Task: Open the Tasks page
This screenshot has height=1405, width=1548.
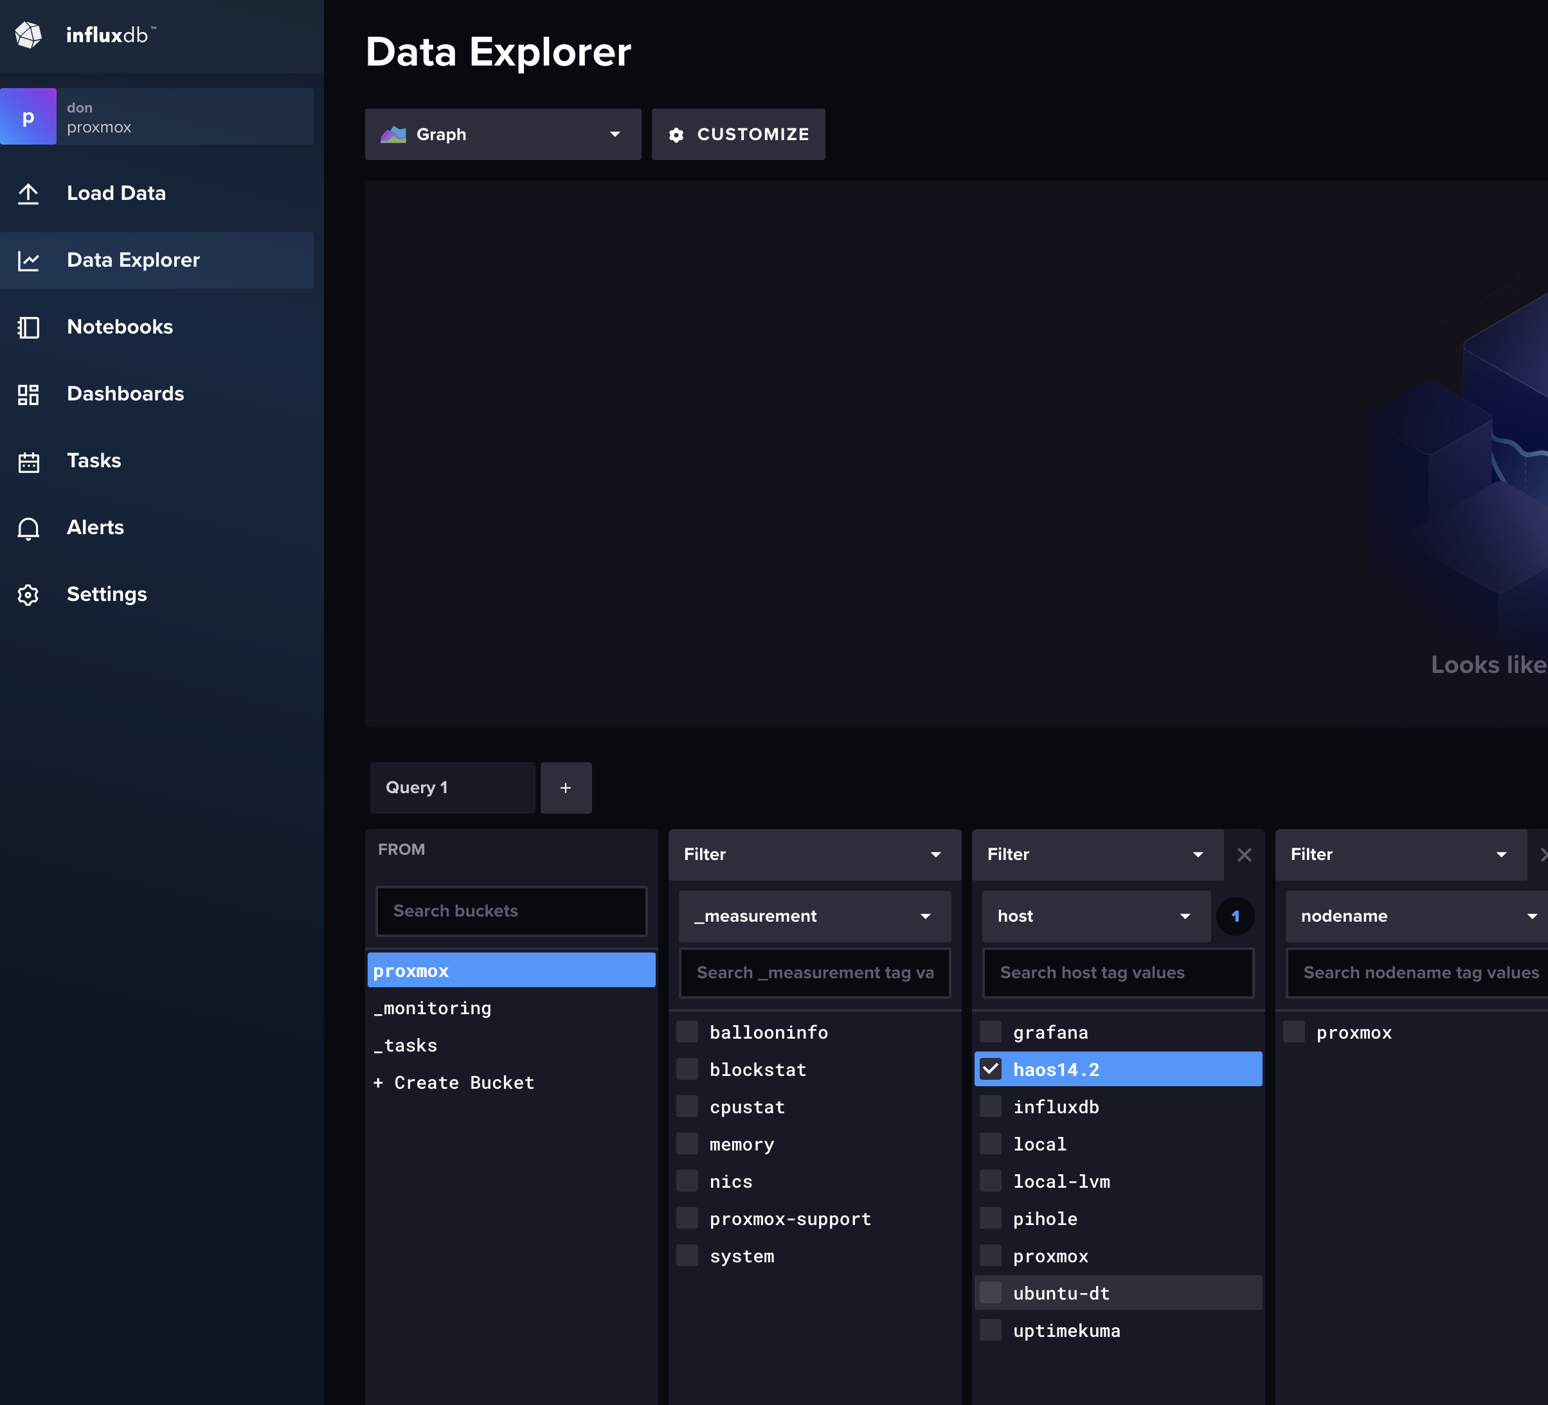Action: click(157, 461)
